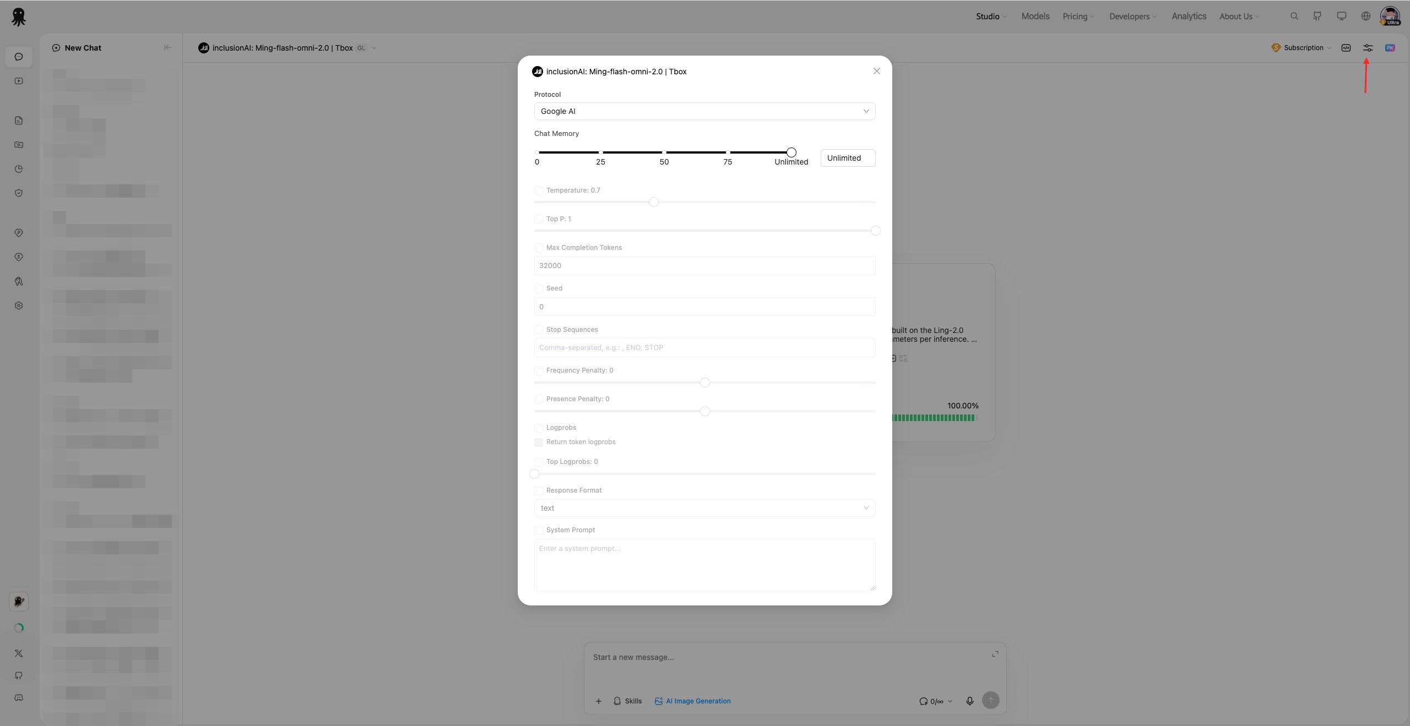This screenshot has height=726, width=1410.
Task: Click the monitor display icon in top bar
Action: pyautogui.click(x=1342, y=17)
